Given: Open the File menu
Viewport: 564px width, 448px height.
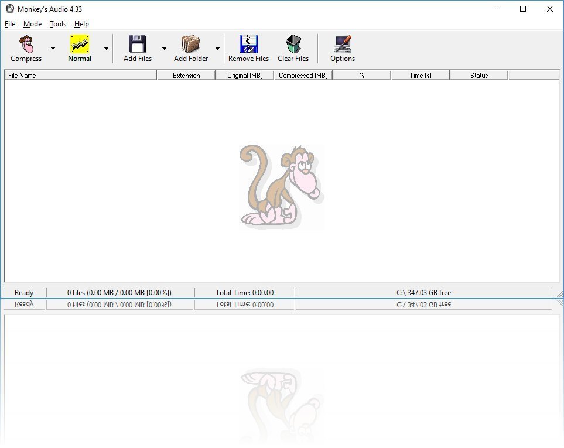Looking at the screenshot, I should tap(9, 24).
